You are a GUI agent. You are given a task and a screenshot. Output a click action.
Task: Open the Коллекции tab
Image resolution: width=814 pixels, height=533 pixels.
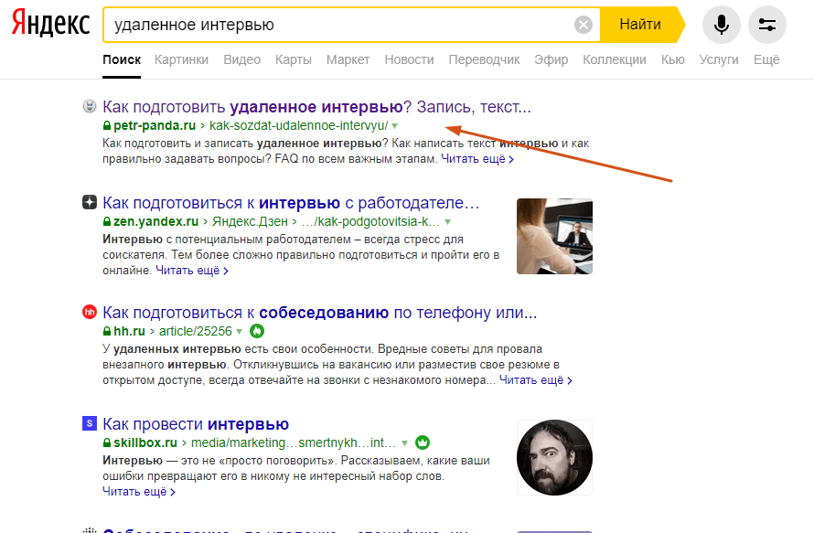(x=615, y=59)
